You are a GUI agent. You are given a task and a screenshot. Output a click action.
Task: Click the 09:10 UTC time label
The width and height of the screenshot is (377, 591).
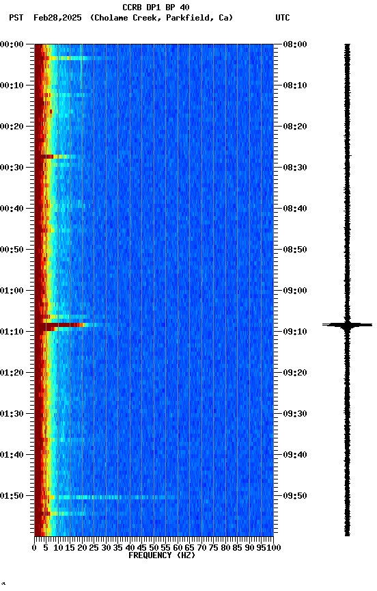click(x=295, y=332)
